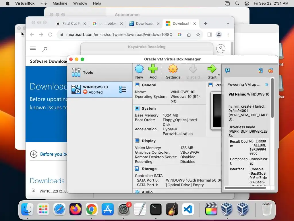Open the Chrome three-dot menu
This screenshot has width=294, height=221.
pyautogui.click(x=228, y=35)
